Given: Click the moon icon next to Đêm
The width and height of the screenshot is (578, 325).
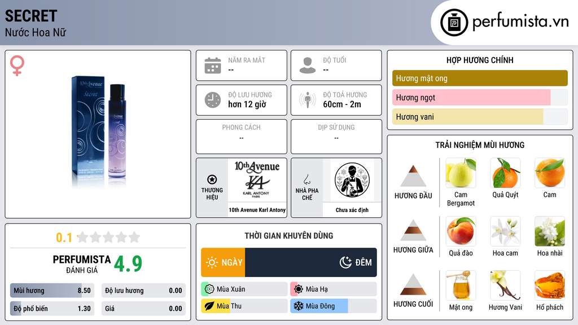Looking at the screenshot, I should pyautogui.click(x=345, y=262).
